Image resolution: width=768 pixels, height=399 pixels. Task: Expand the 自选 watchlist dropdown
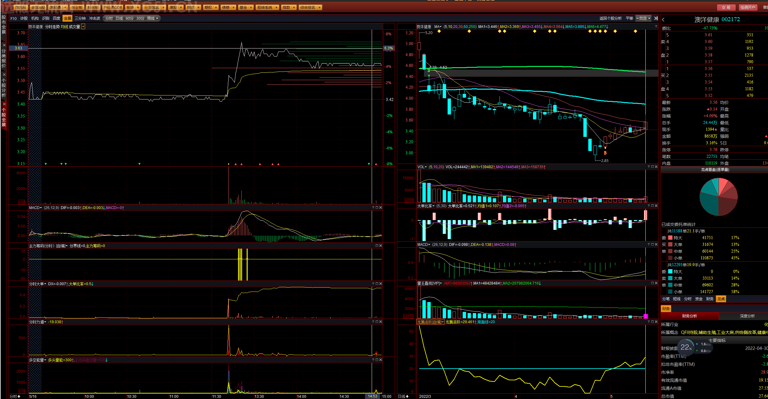(644, 18)
